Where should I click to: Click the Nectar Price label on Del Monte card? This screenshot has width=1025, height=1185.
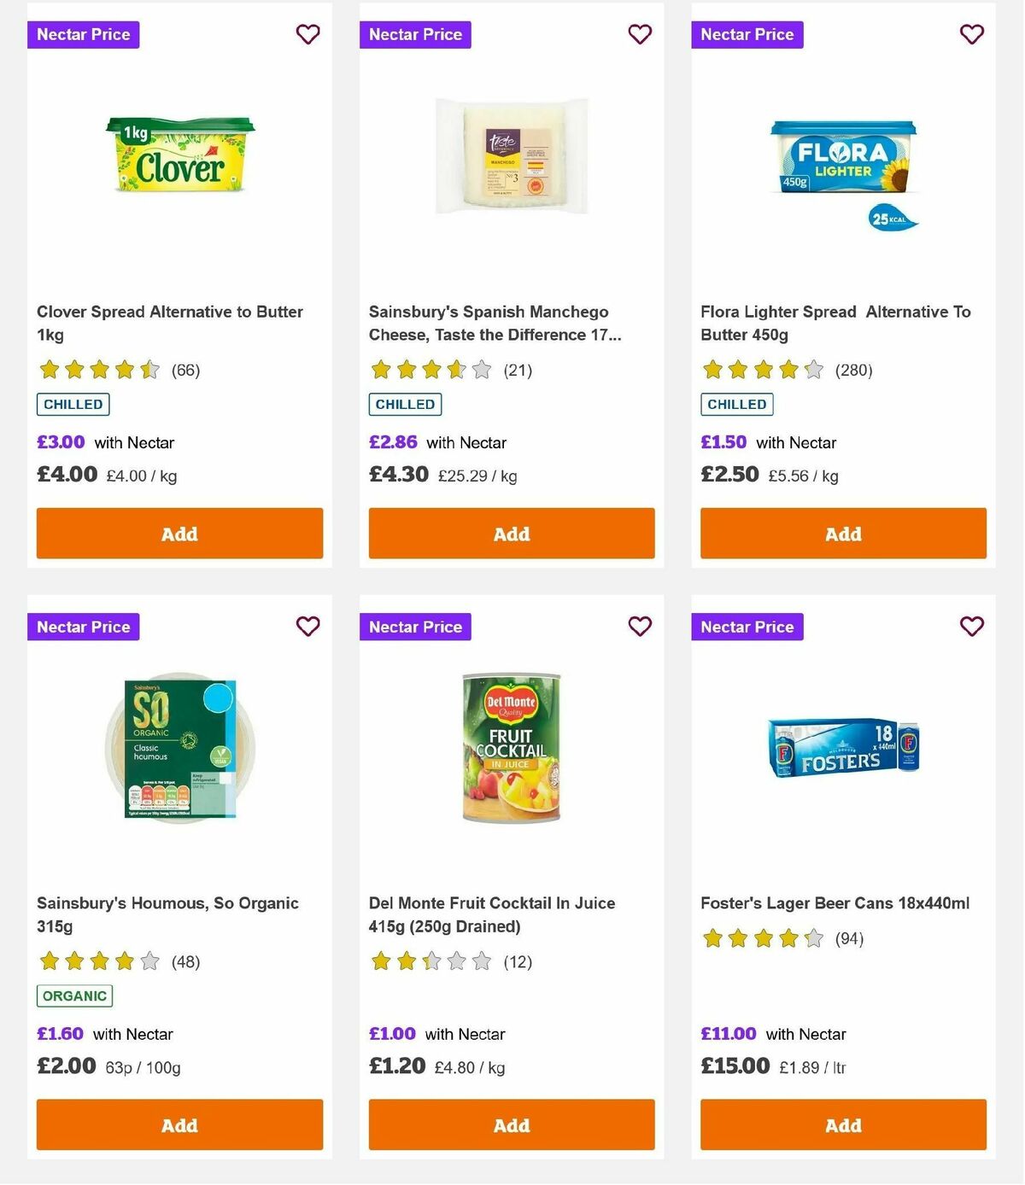click(x=415, y=626)
